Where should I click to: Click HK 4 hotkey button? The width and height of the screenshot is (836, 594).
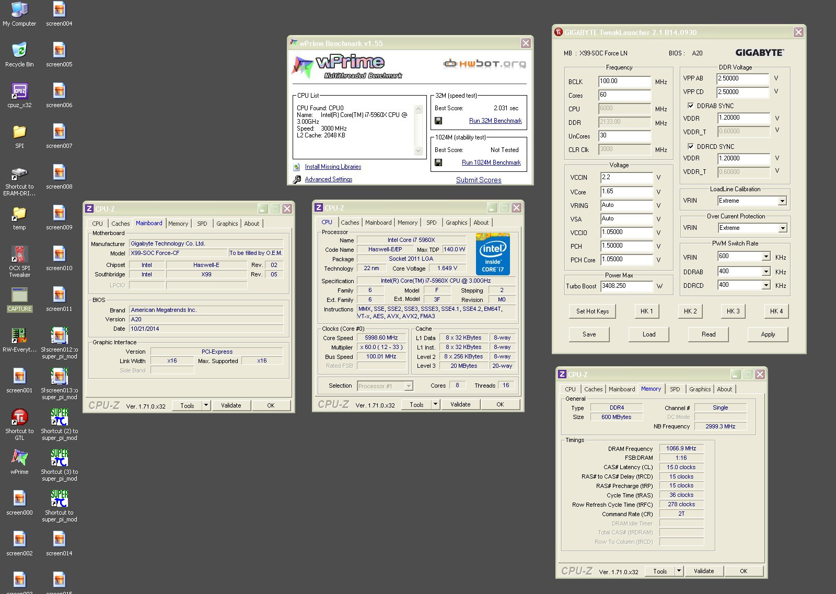[x=776, y=311]
